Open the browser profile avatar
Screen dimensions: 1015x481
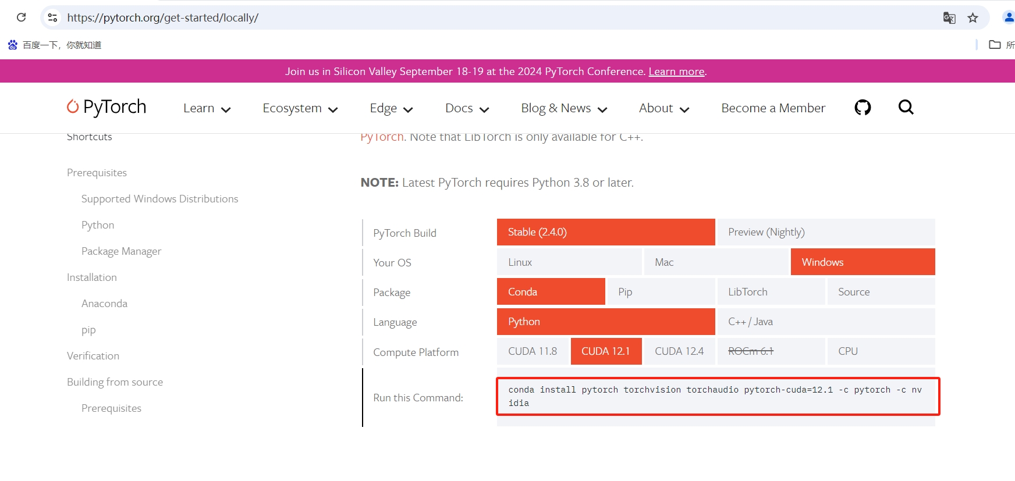pyautogui.click(x=1009, y=17)
